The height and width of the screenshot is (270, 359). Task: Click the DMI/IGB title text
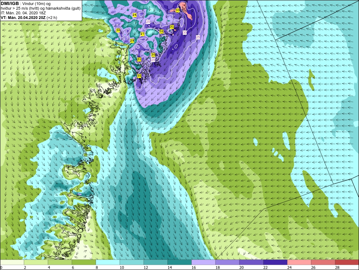10,4
